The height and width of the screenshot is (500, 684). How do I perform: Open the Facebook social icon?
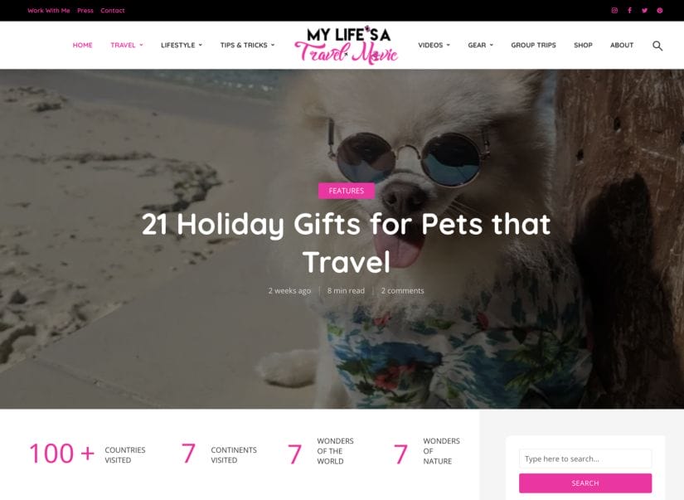pos(629,11)
